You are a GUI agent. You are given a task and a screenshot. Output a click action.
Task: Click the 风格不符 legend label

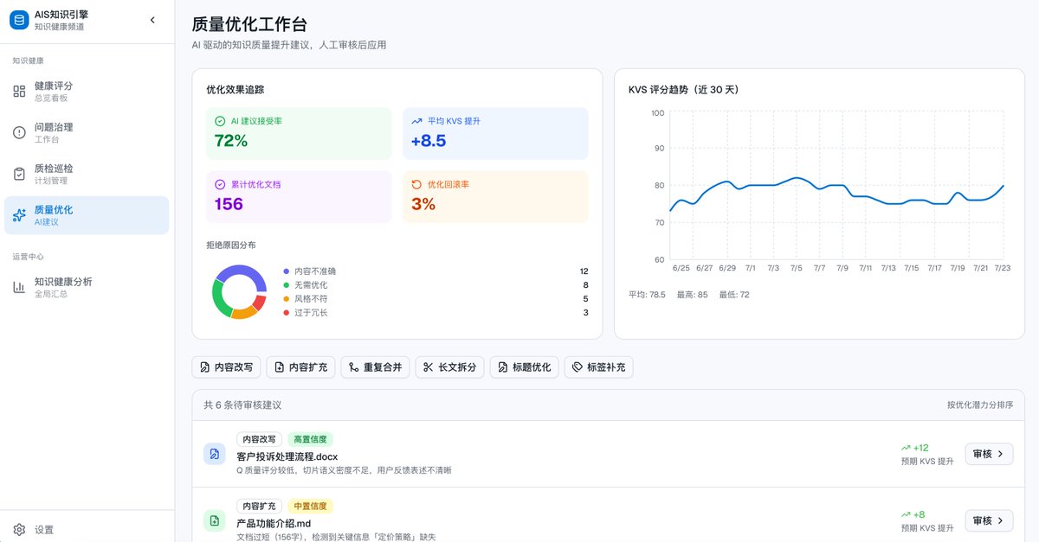tap(311, 299)
